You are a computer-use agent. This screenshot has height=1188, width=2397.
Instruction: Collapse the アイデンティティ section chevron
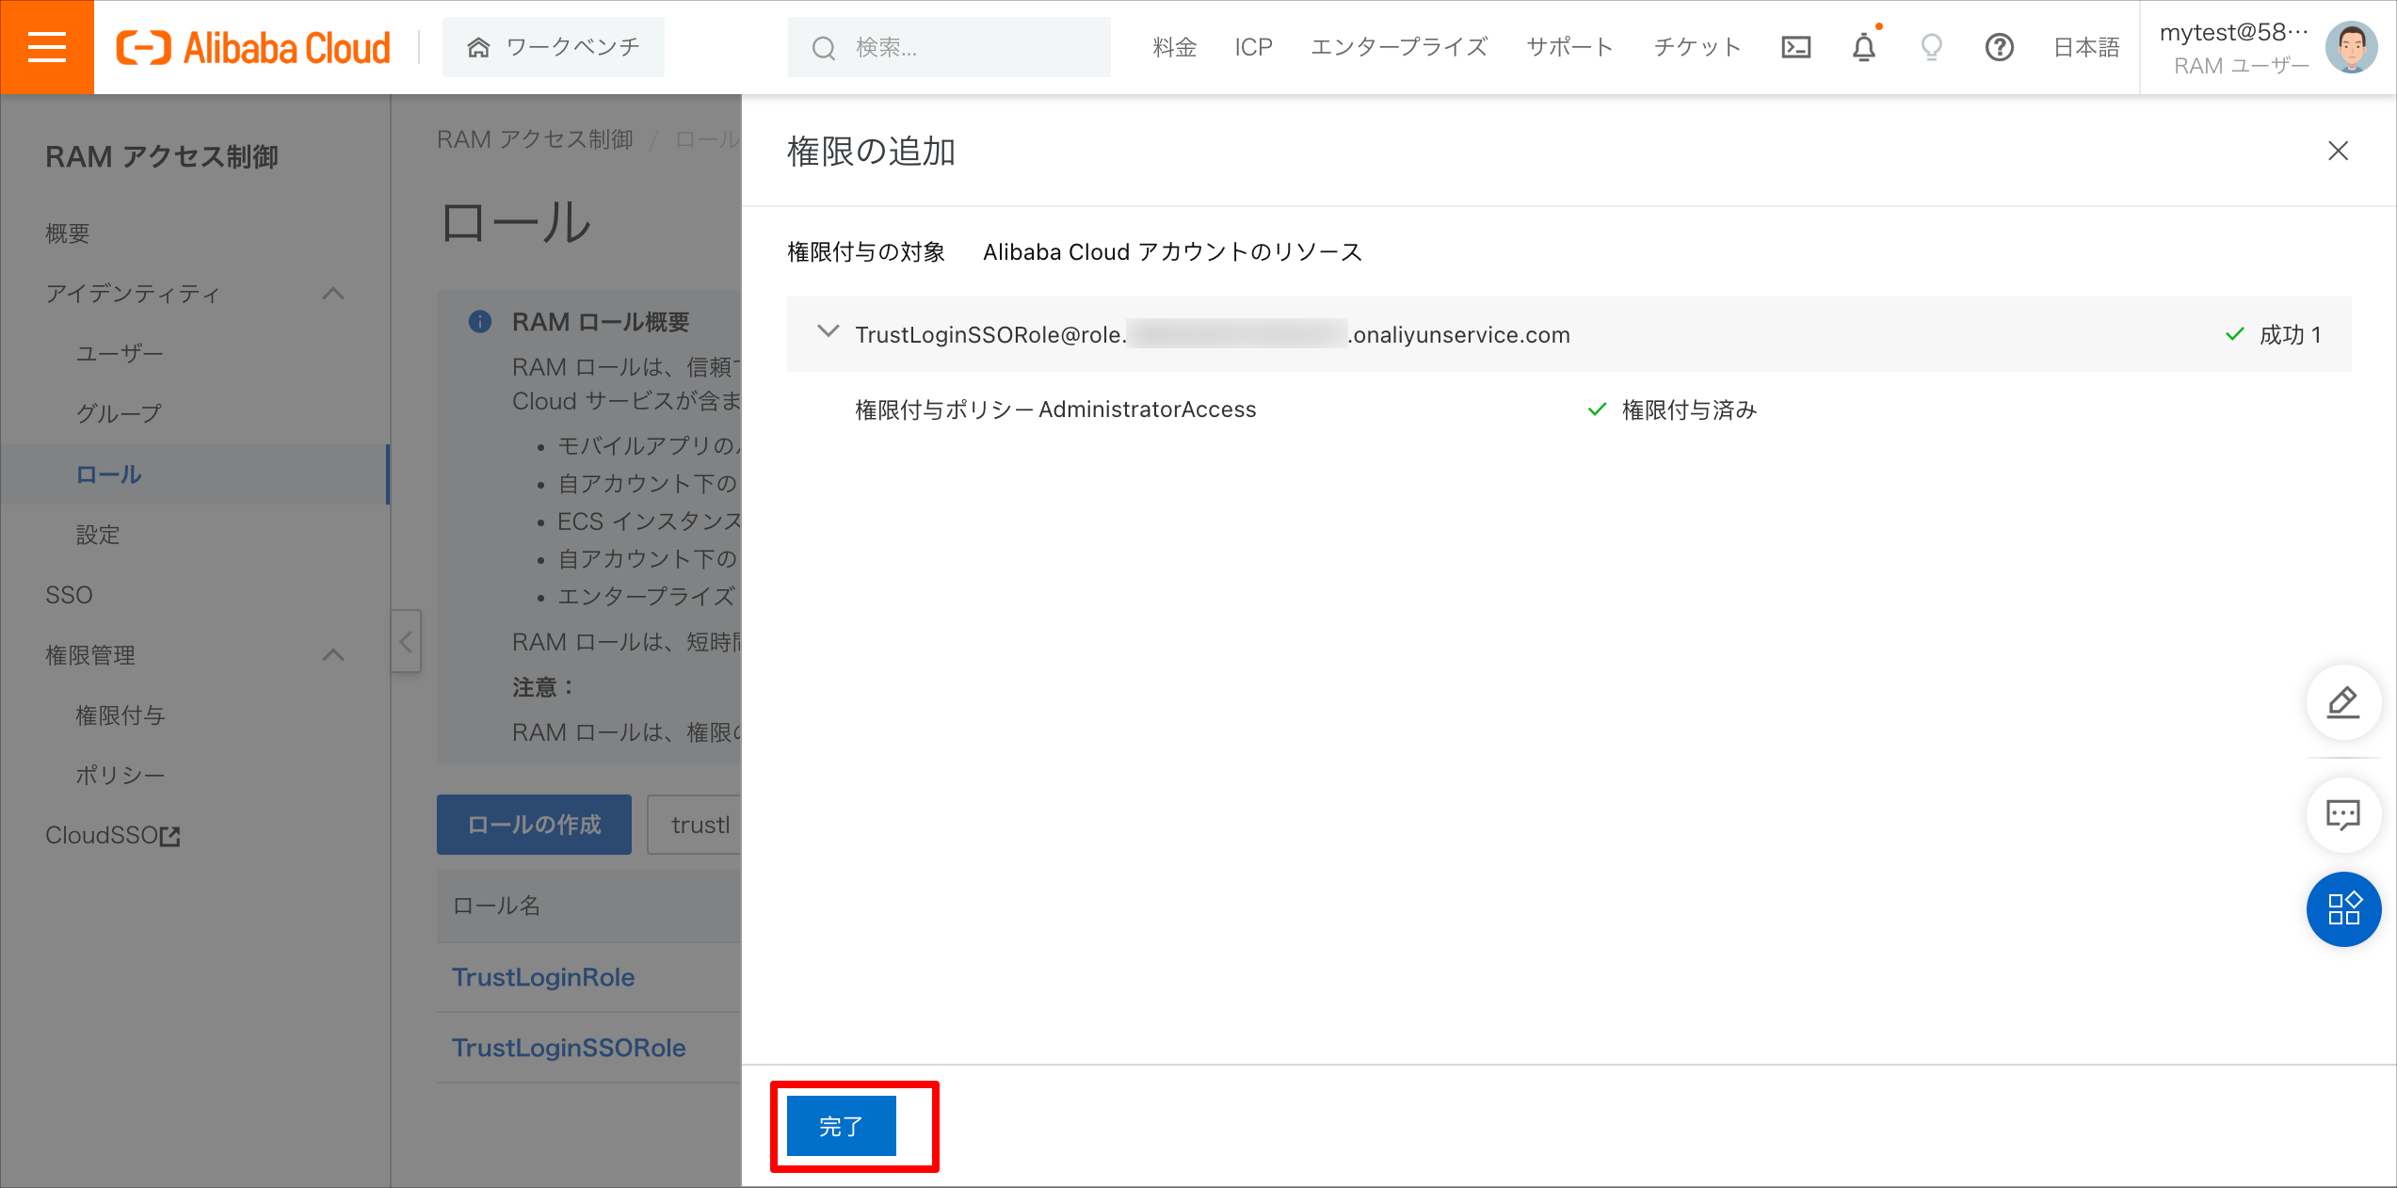[333, 294]
